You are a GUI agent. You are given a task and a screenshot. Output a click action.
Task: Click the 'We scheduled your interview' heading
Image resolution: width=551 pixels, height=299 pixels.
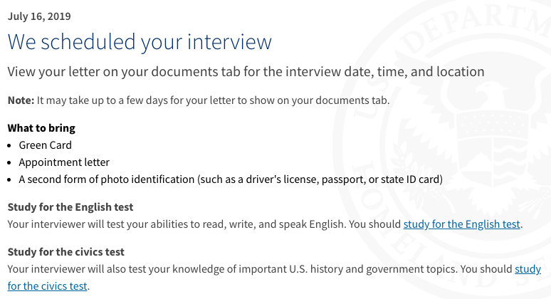(140, 42)
